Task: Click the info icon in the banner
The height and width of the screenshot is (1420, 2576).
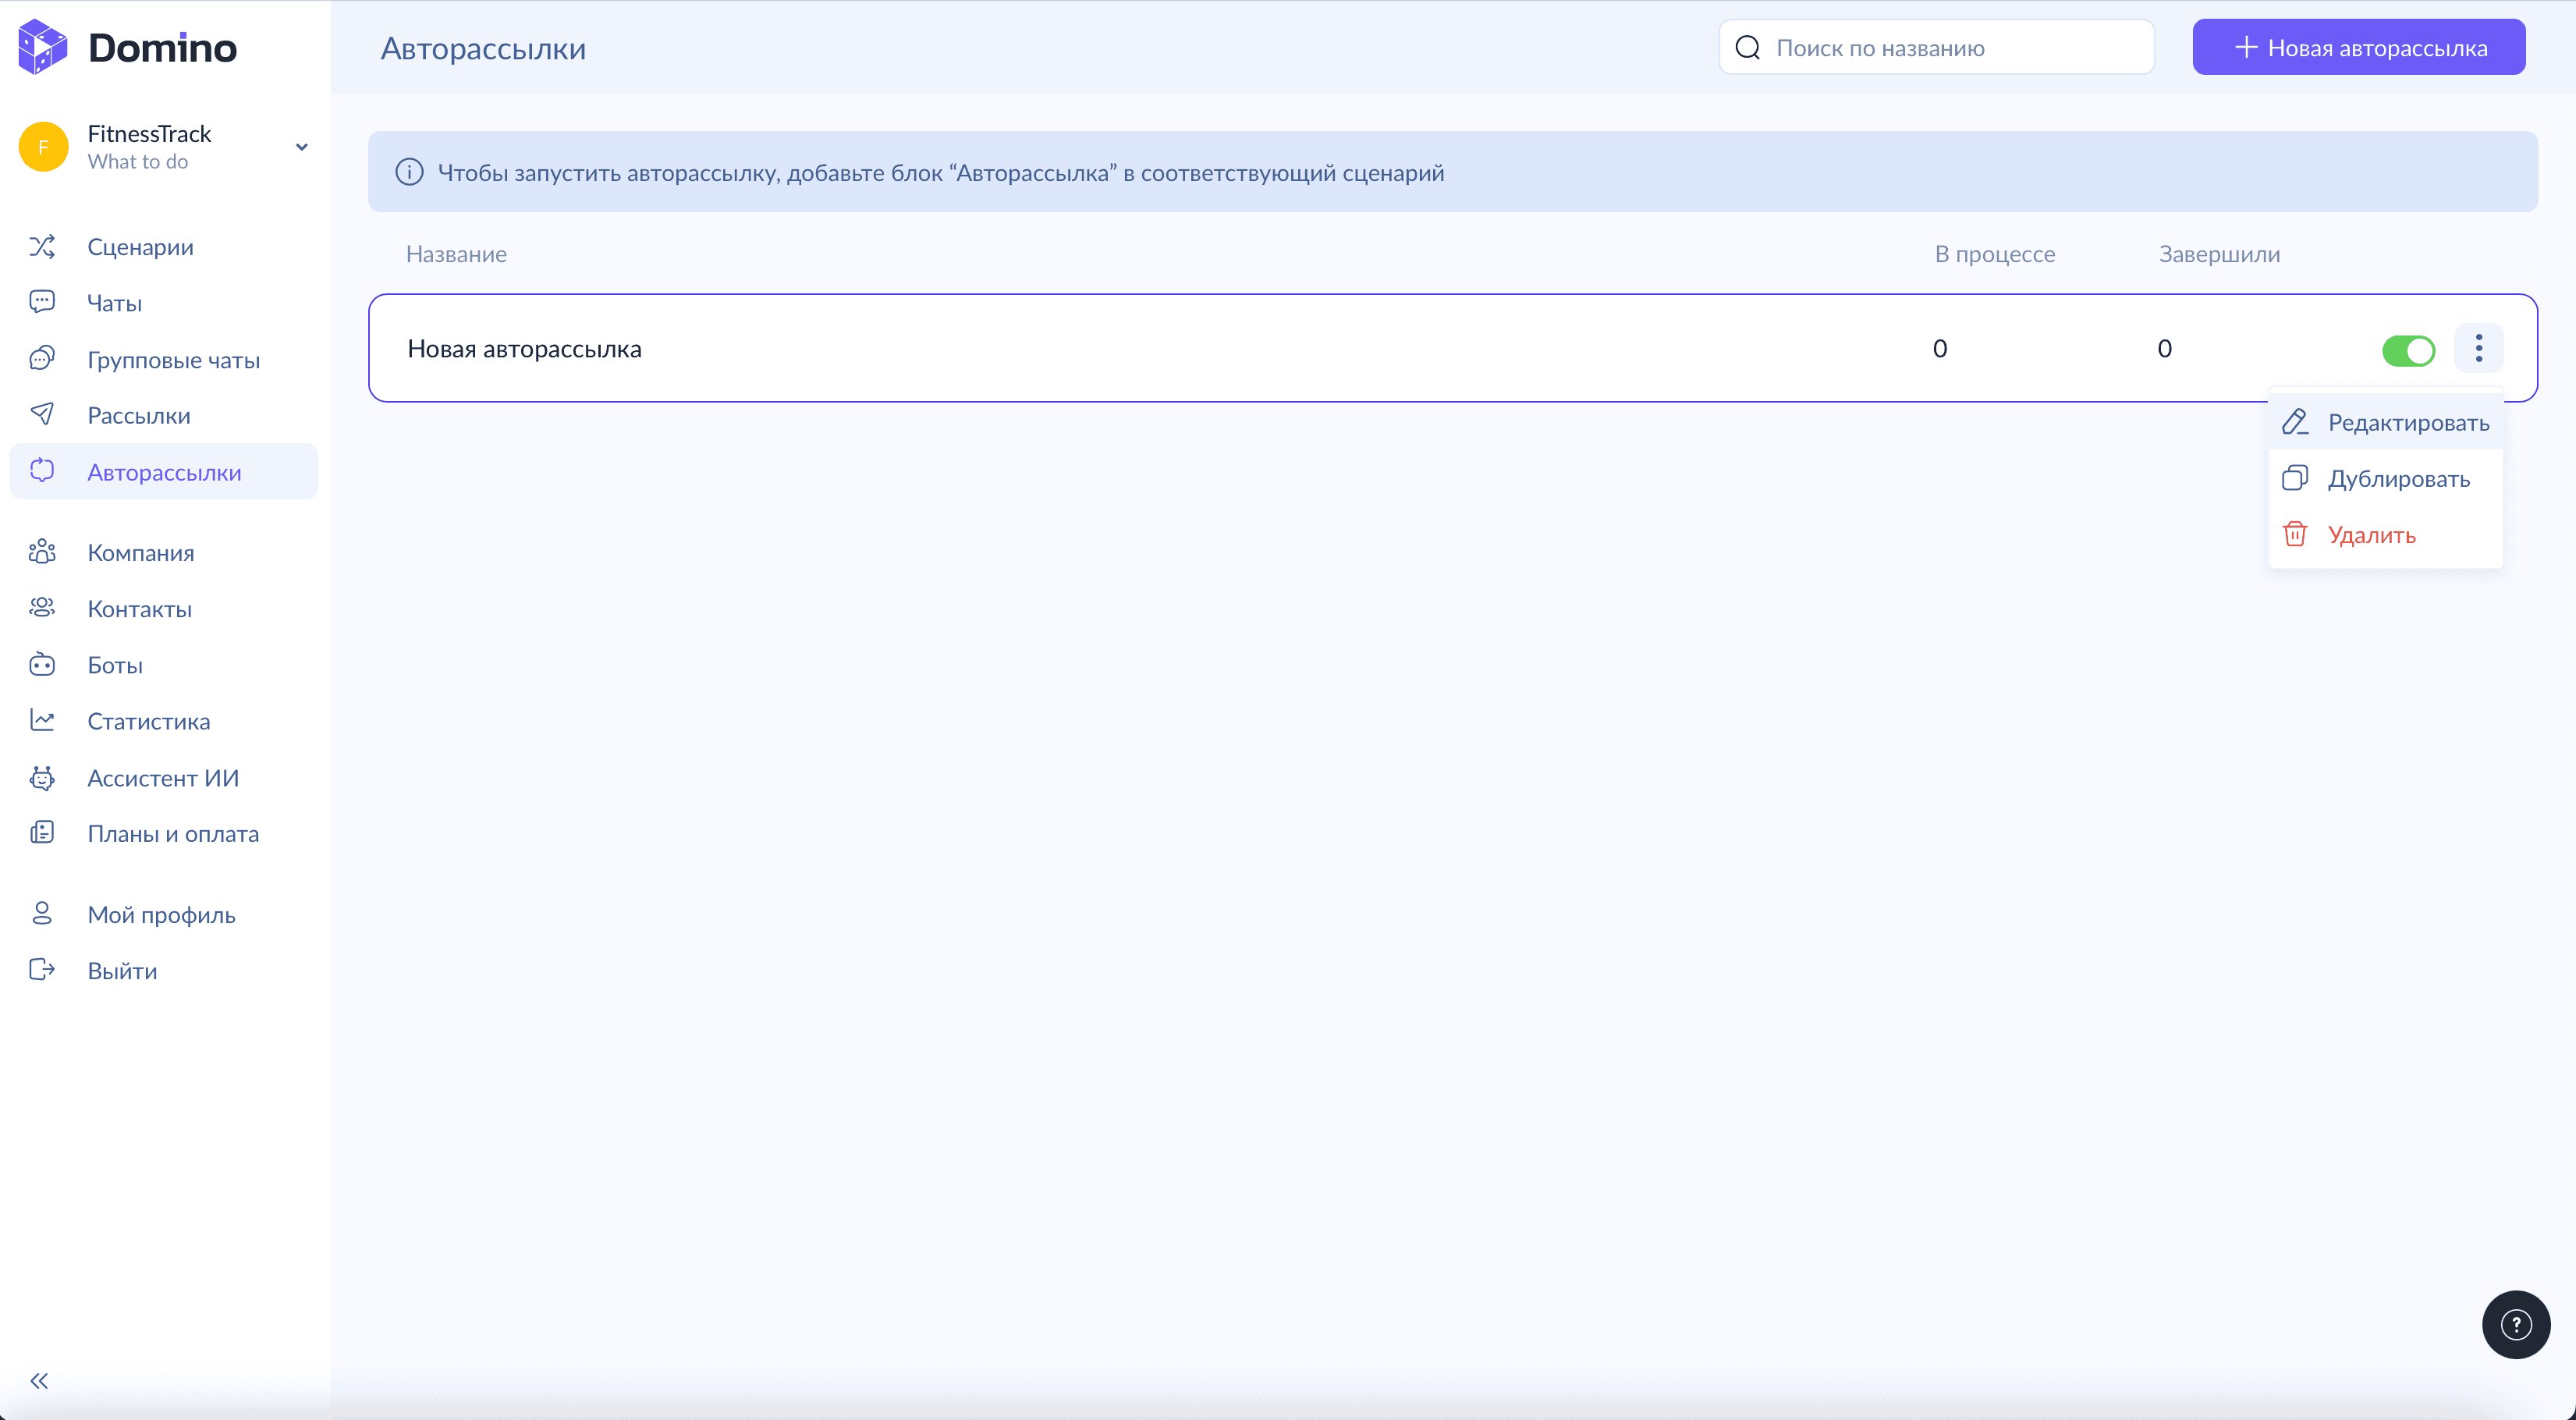Action: pos(409,172)
